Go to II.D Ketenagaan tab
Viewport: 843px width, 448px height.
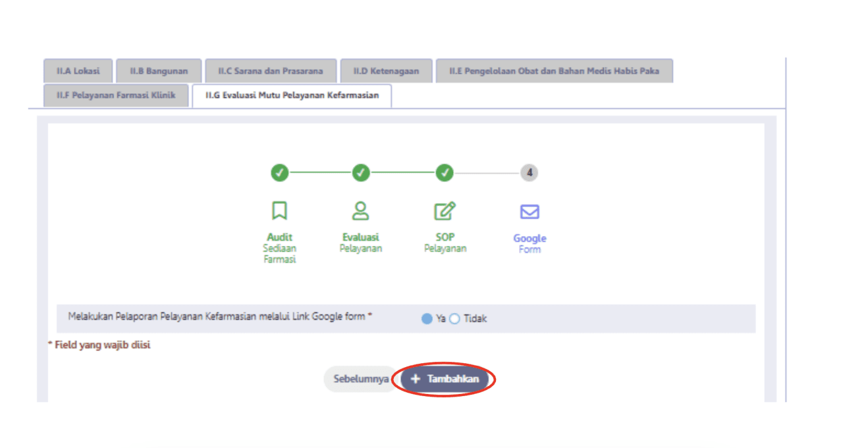(x=386, y=71)
